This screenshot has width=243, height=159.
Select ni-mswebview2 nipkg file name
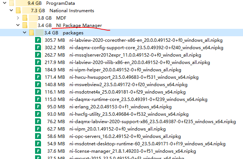click(x=129, y=85)
